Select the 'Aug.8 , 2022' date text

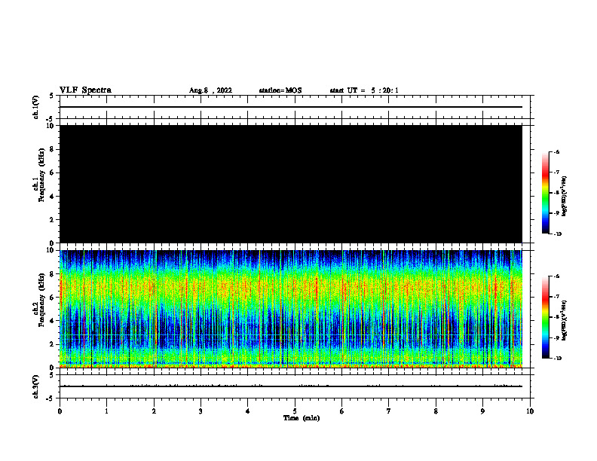pos(210,90)
